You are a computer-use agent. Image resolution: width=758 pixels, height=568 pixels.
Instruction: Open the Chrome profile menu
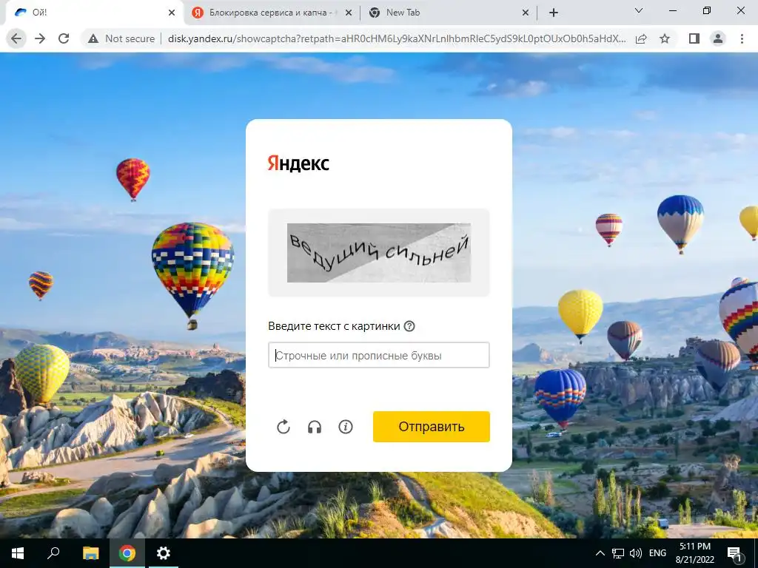718,38
